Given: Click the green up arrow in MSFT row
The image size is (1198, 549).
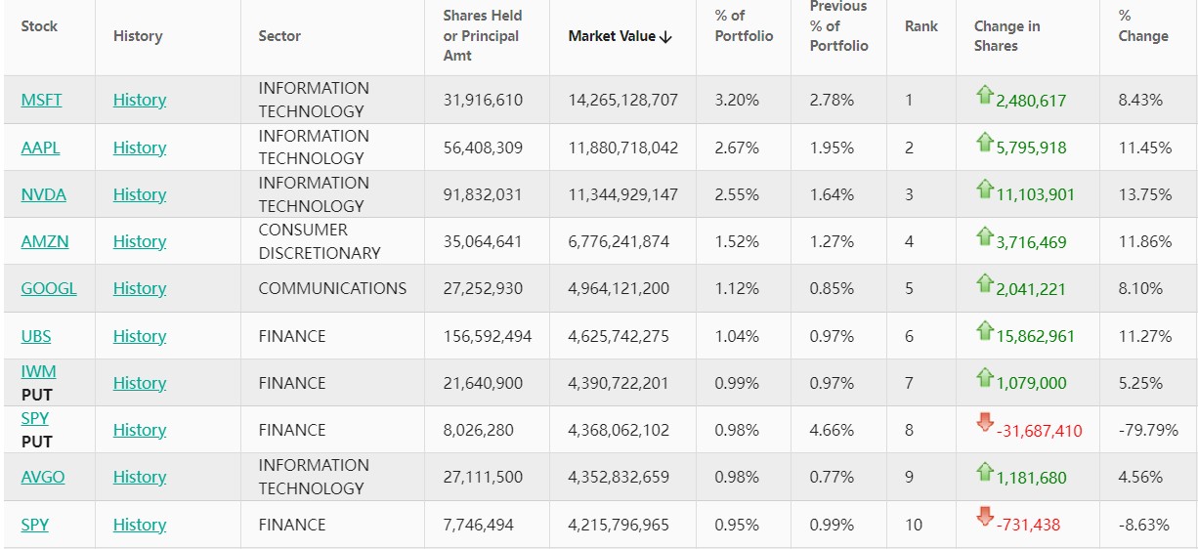Looking at the screenshot, I should point(984,96).
